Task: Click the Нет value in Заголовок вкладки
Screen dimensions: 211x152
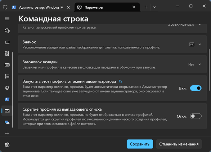Action: 191,64
